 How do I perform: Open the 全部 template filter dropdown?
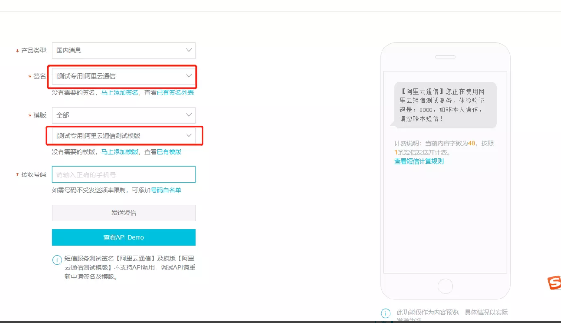click(x=117, y=115)
